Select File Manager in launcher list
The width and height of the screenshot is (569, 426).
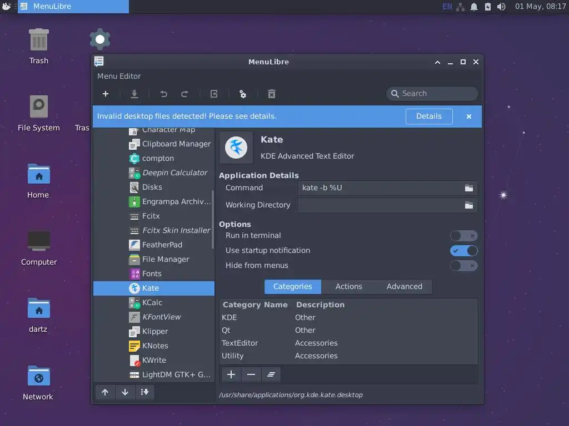154,260
